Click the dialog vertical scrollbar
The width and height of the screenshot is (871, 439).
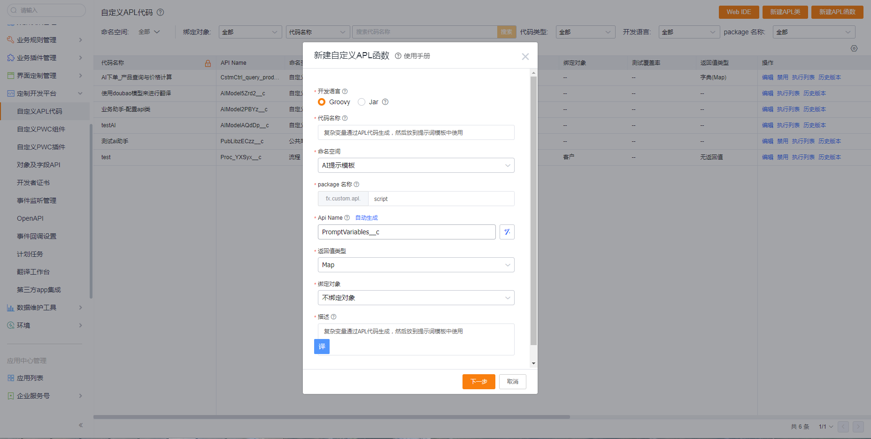(533, 210)
